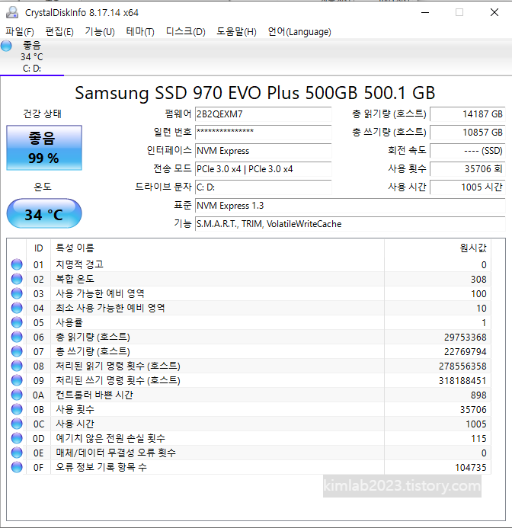Select the 복합 온도 attribute name
This screenshot has height=528, width=512.
click(x=75, y=279)
